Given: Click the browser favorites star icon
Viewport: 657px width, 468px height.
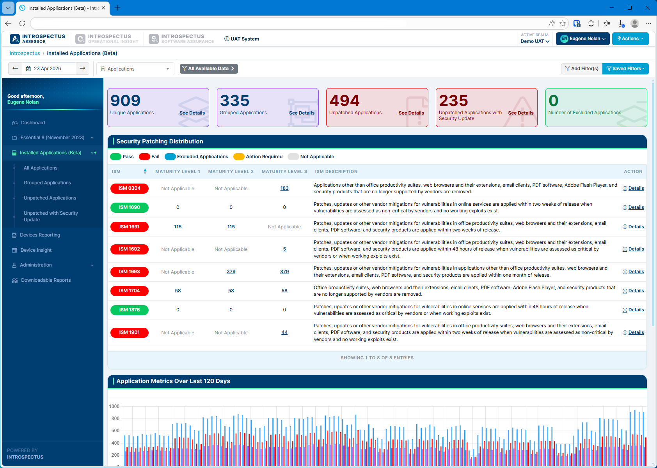Looking at the screenshot, I should [562, 23].
